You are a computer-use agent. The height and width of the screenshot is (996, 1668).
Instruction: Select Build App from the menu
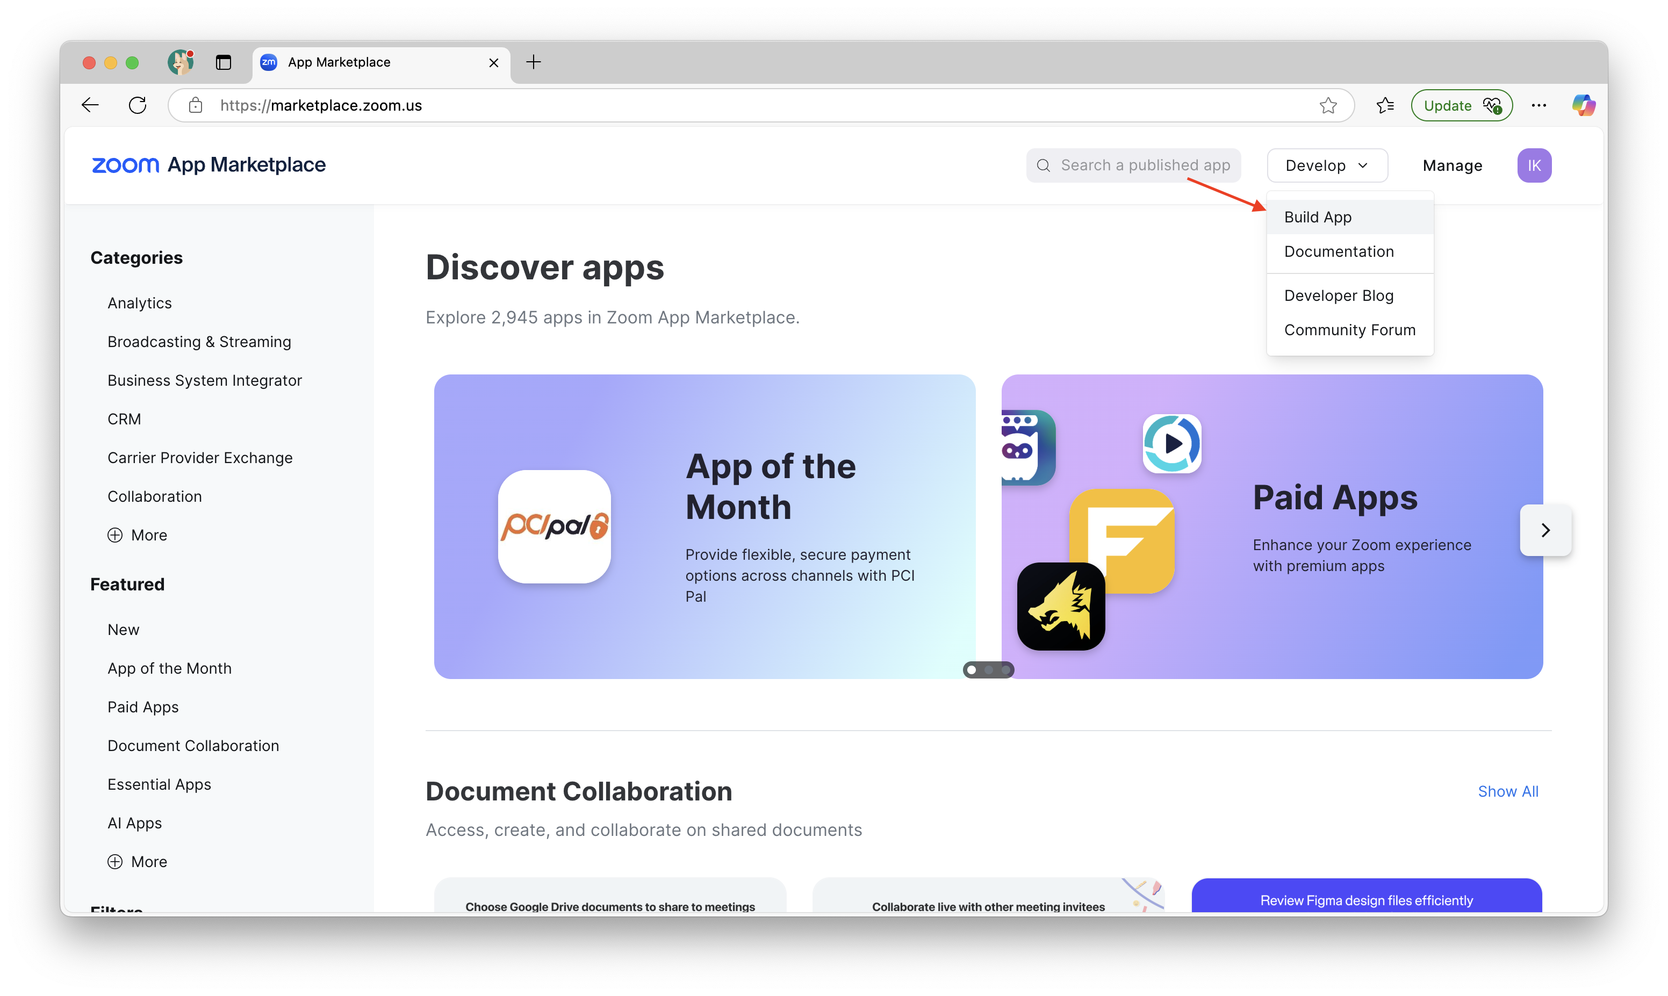(x=1350, y=217)
